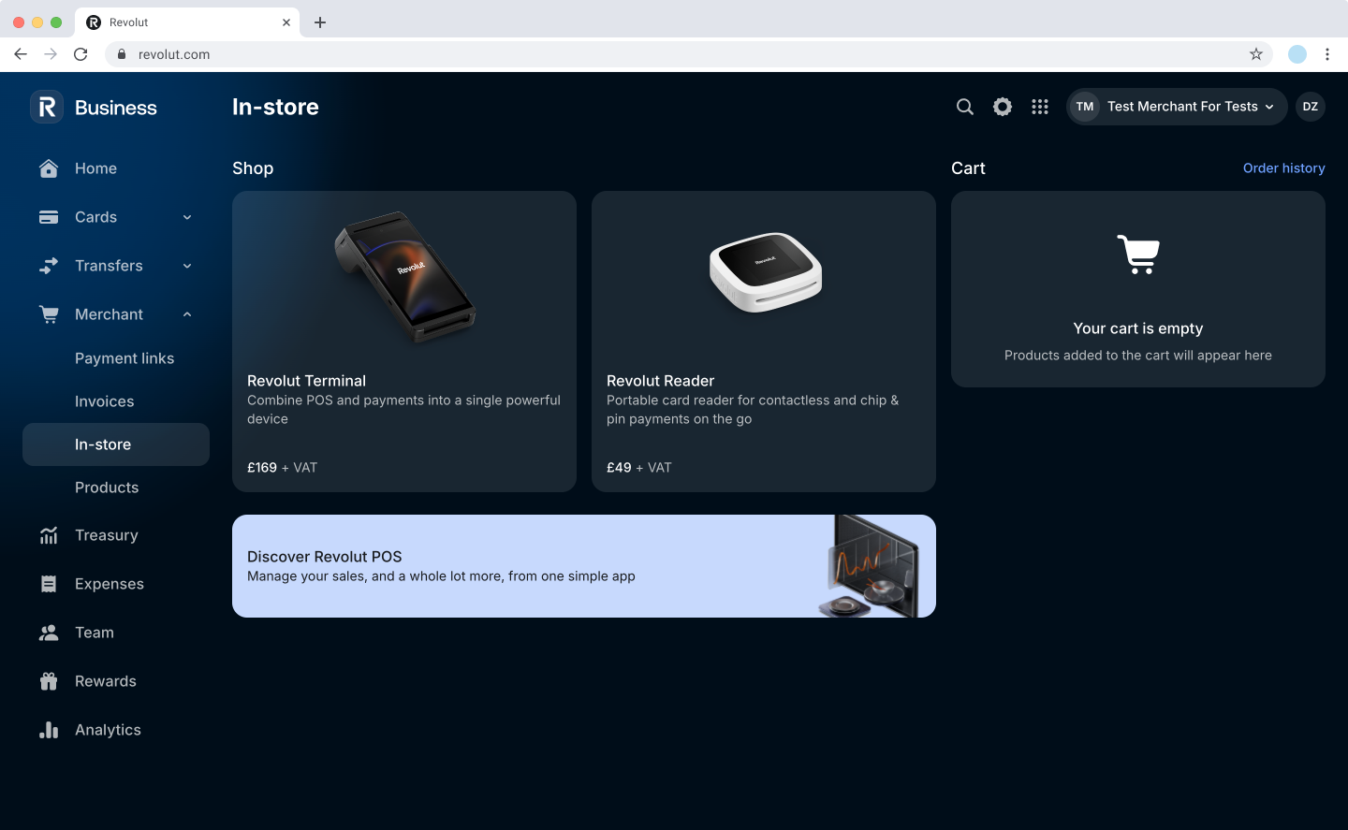Go to Payment links in sidebar

tap(125, 358)
